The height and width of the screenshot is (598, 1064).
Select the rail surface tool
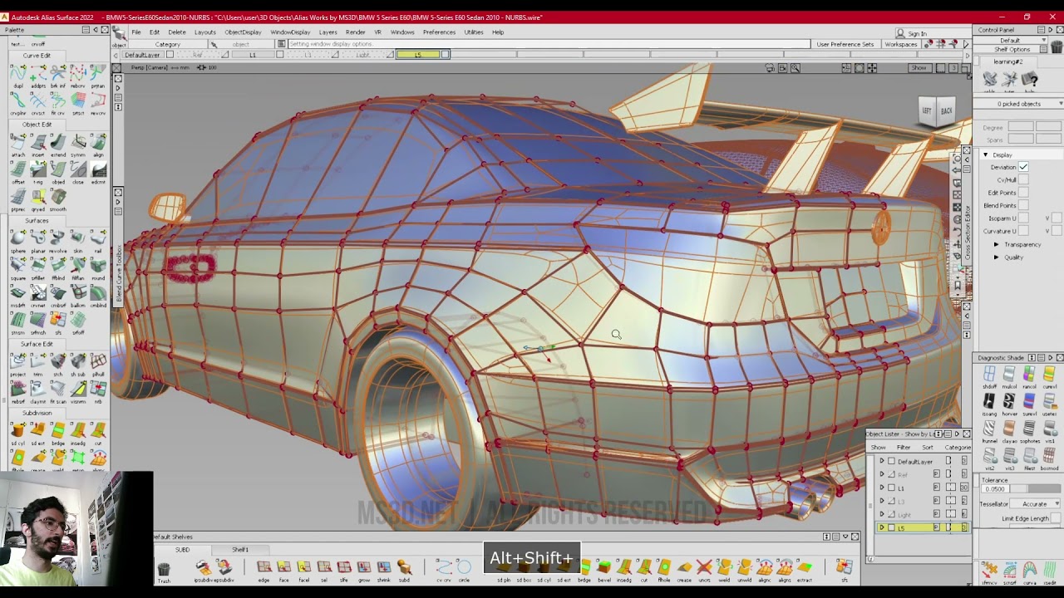click(98, 239)
